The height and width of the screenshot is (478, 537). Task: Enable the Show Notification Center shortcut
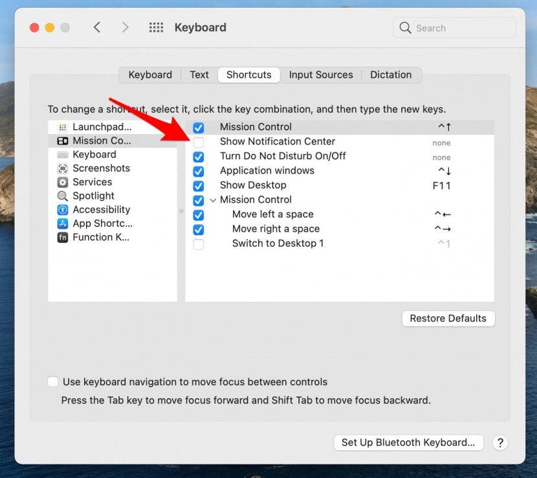(199, 141)
